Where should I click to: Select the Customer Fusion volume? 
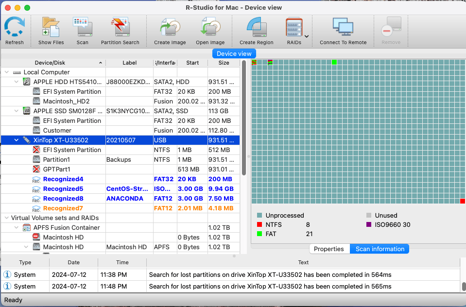[121, 131]
